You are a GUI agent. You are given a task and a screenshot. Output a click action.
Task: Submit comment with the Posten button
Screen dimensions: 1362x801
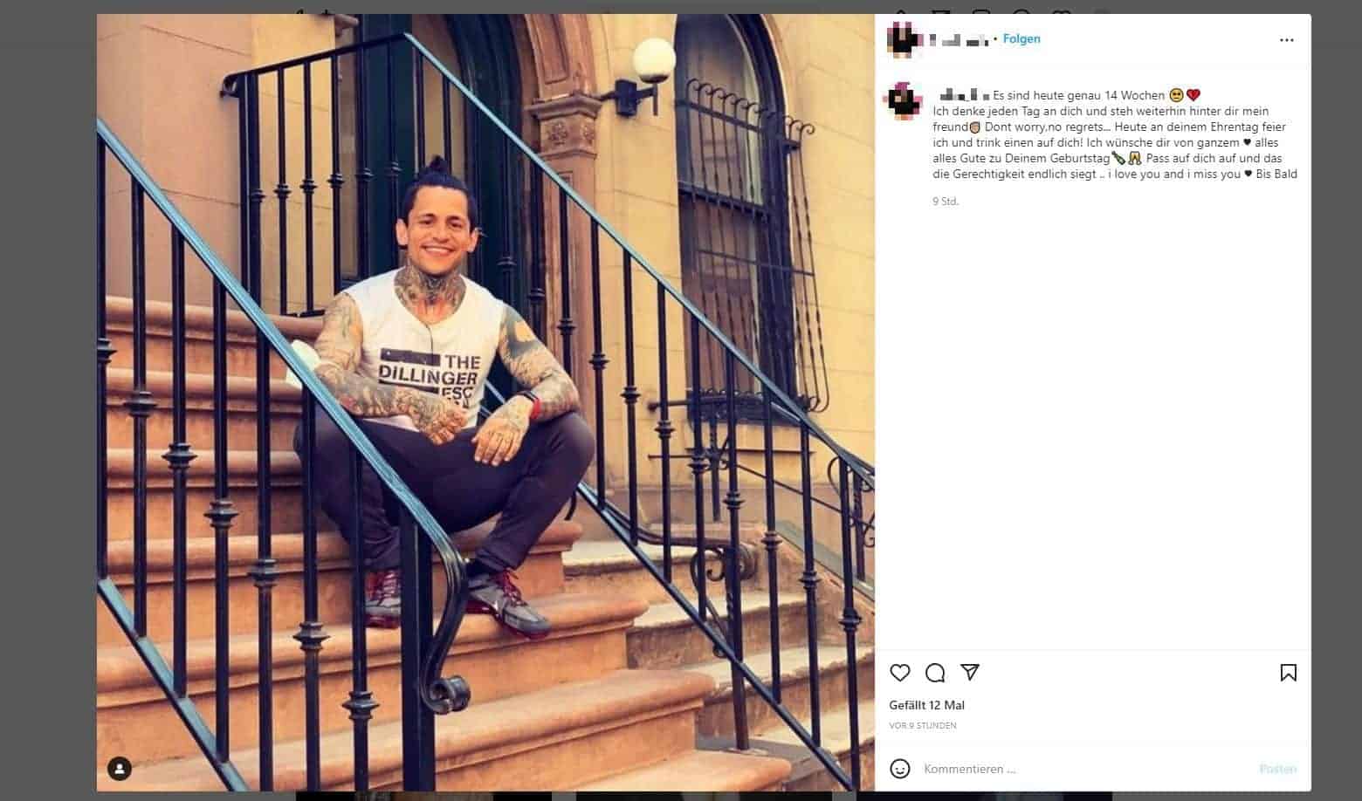pos(1277,769)
